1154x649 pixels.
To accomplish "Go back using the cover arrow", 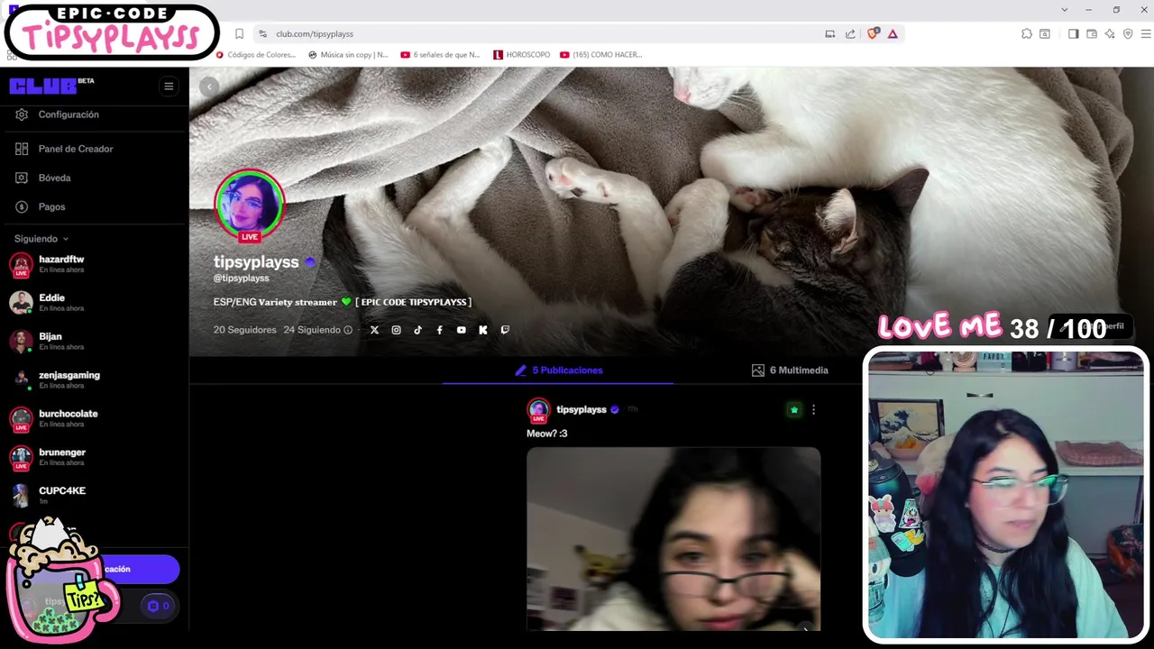I will click(208, 87).
